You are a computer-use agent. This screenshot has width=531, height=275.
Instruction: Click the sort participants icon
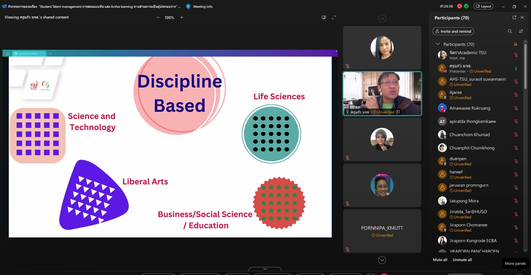point(521,31)
